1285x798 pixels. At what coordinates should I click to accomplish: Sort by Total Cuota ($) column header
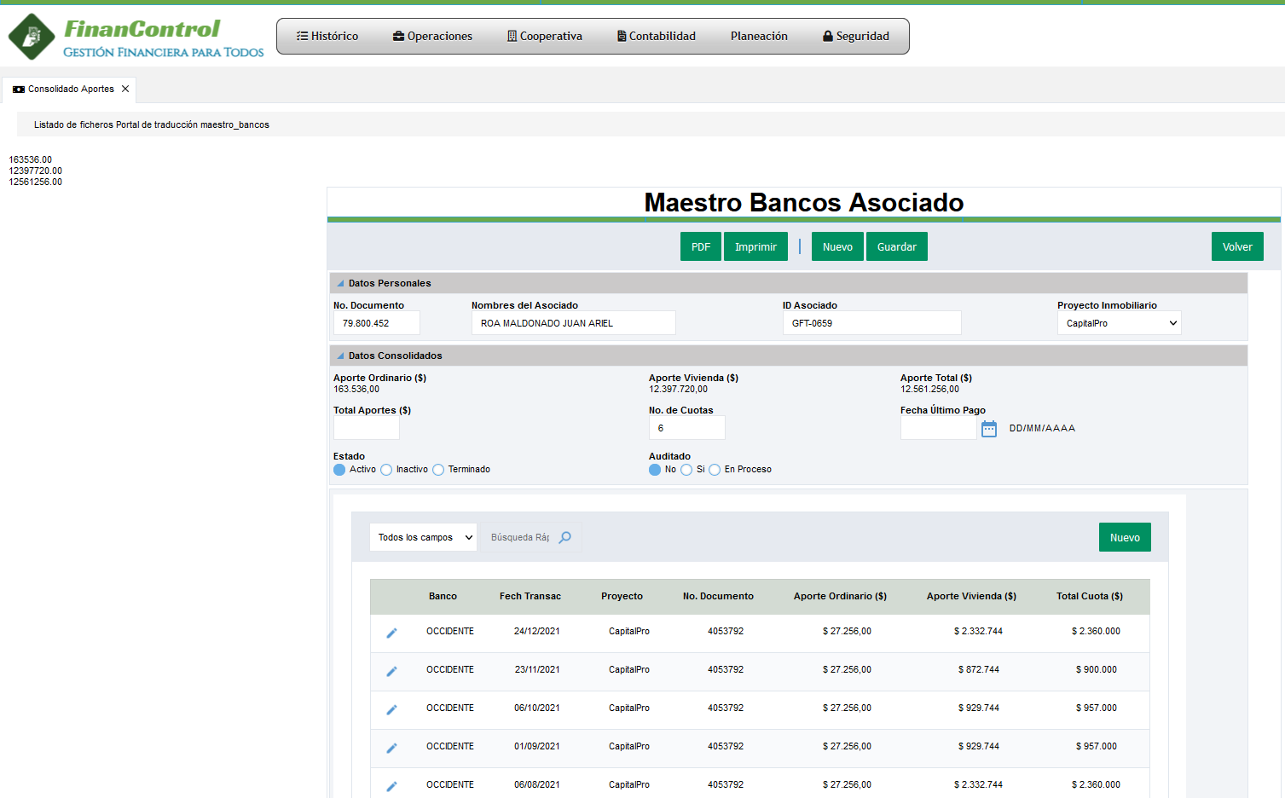1090,596
